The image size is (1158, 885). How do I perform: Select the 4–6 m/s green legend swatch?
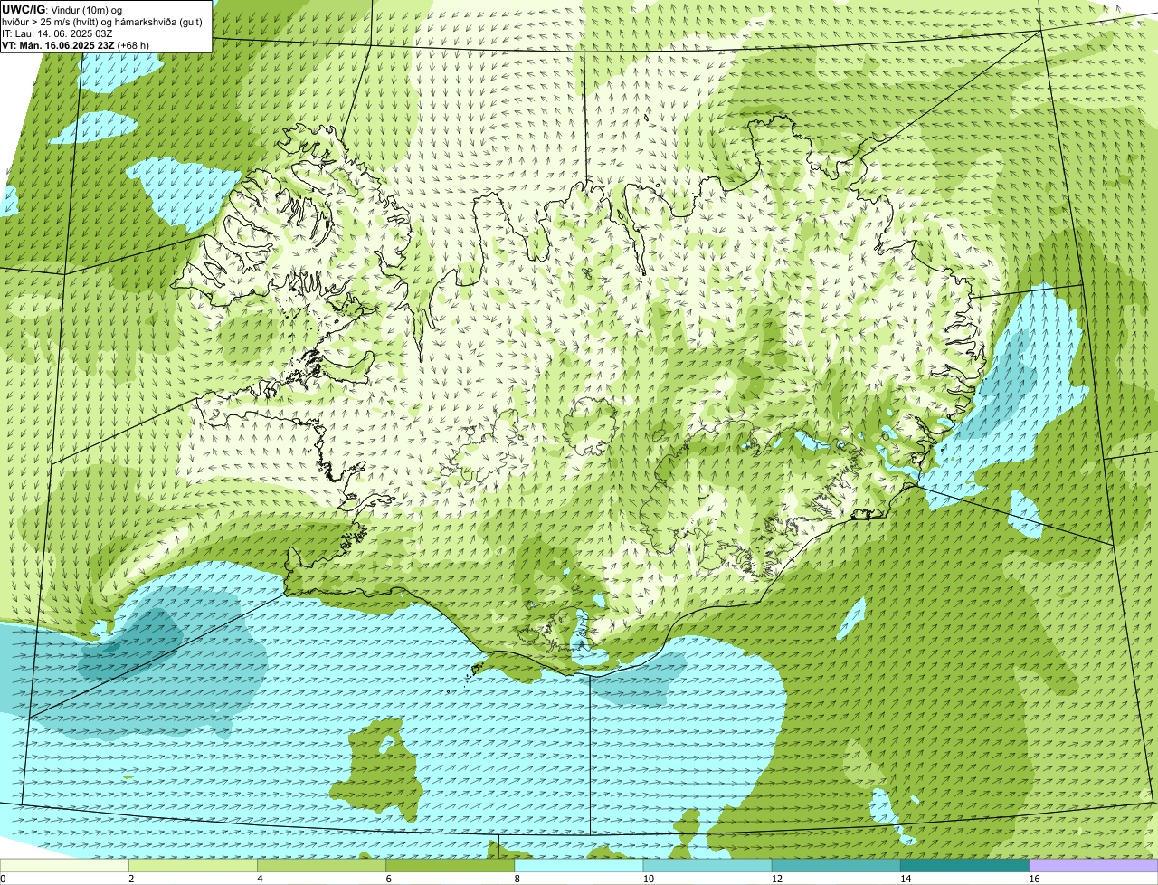[x=322, y=865]
